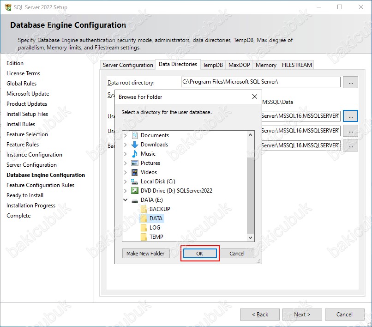Click the TEMP folder icon
The height and width of the screenshot is (327, 372).
pos(144,237)
